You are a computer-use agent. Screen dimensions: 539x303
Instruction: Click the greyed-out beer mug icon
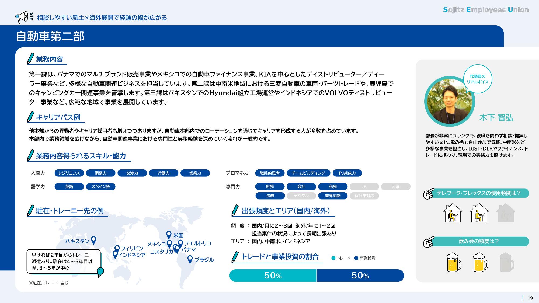click(507, 262)
